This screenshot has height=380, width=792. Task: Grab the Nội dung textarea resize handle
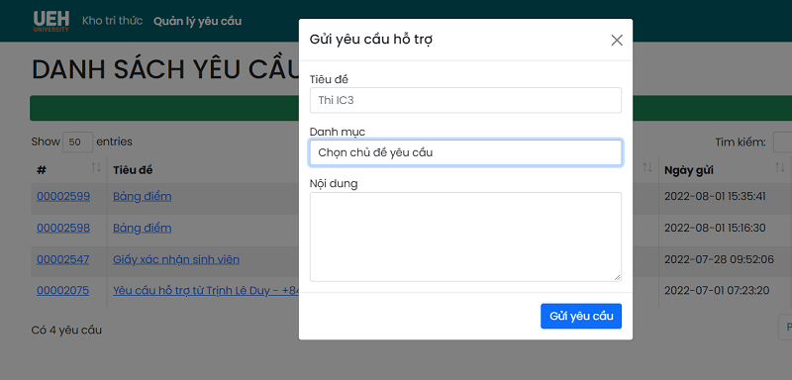tap(617, 277)
